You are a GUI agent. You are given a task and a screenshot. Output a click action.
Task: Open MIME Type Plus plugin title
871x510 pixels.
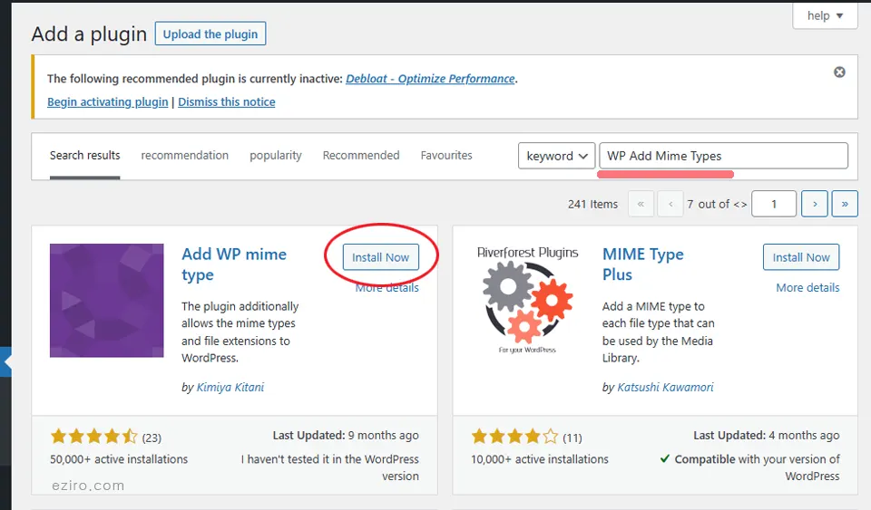pyautogui.click(x=642, y=265)
